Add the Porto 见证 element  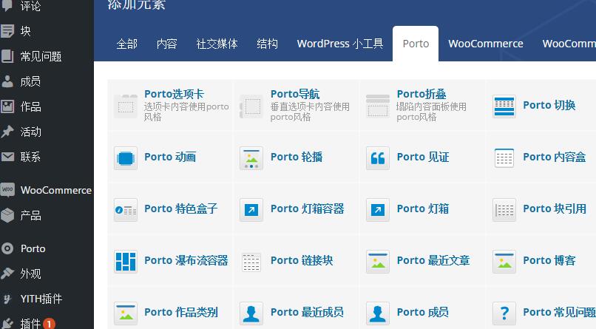tap(423, 157)
